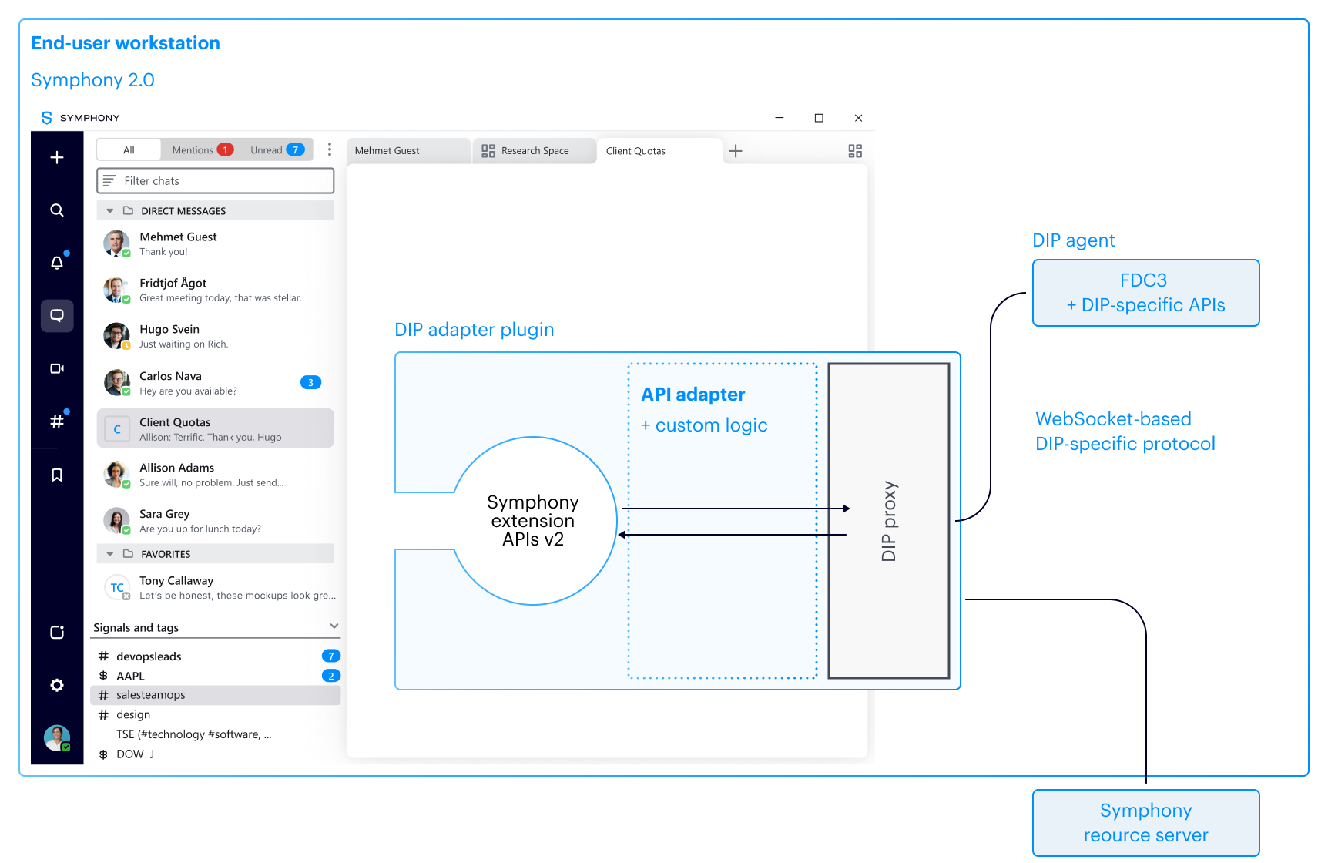The height and width of the screenshot is (863, 1328).
Task: Switch to the Mehmet Guest tab
Action: pos(407,151)
